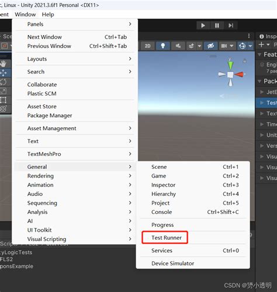Viewport: 277px width, 292px height.
Task: Open the effects dropdown arrow
Action: [199, 46]
